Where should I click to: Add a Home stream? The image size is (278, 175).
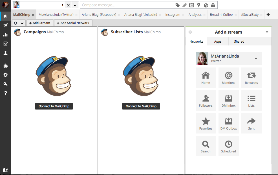pyautogui.click(x=206, y=78)
